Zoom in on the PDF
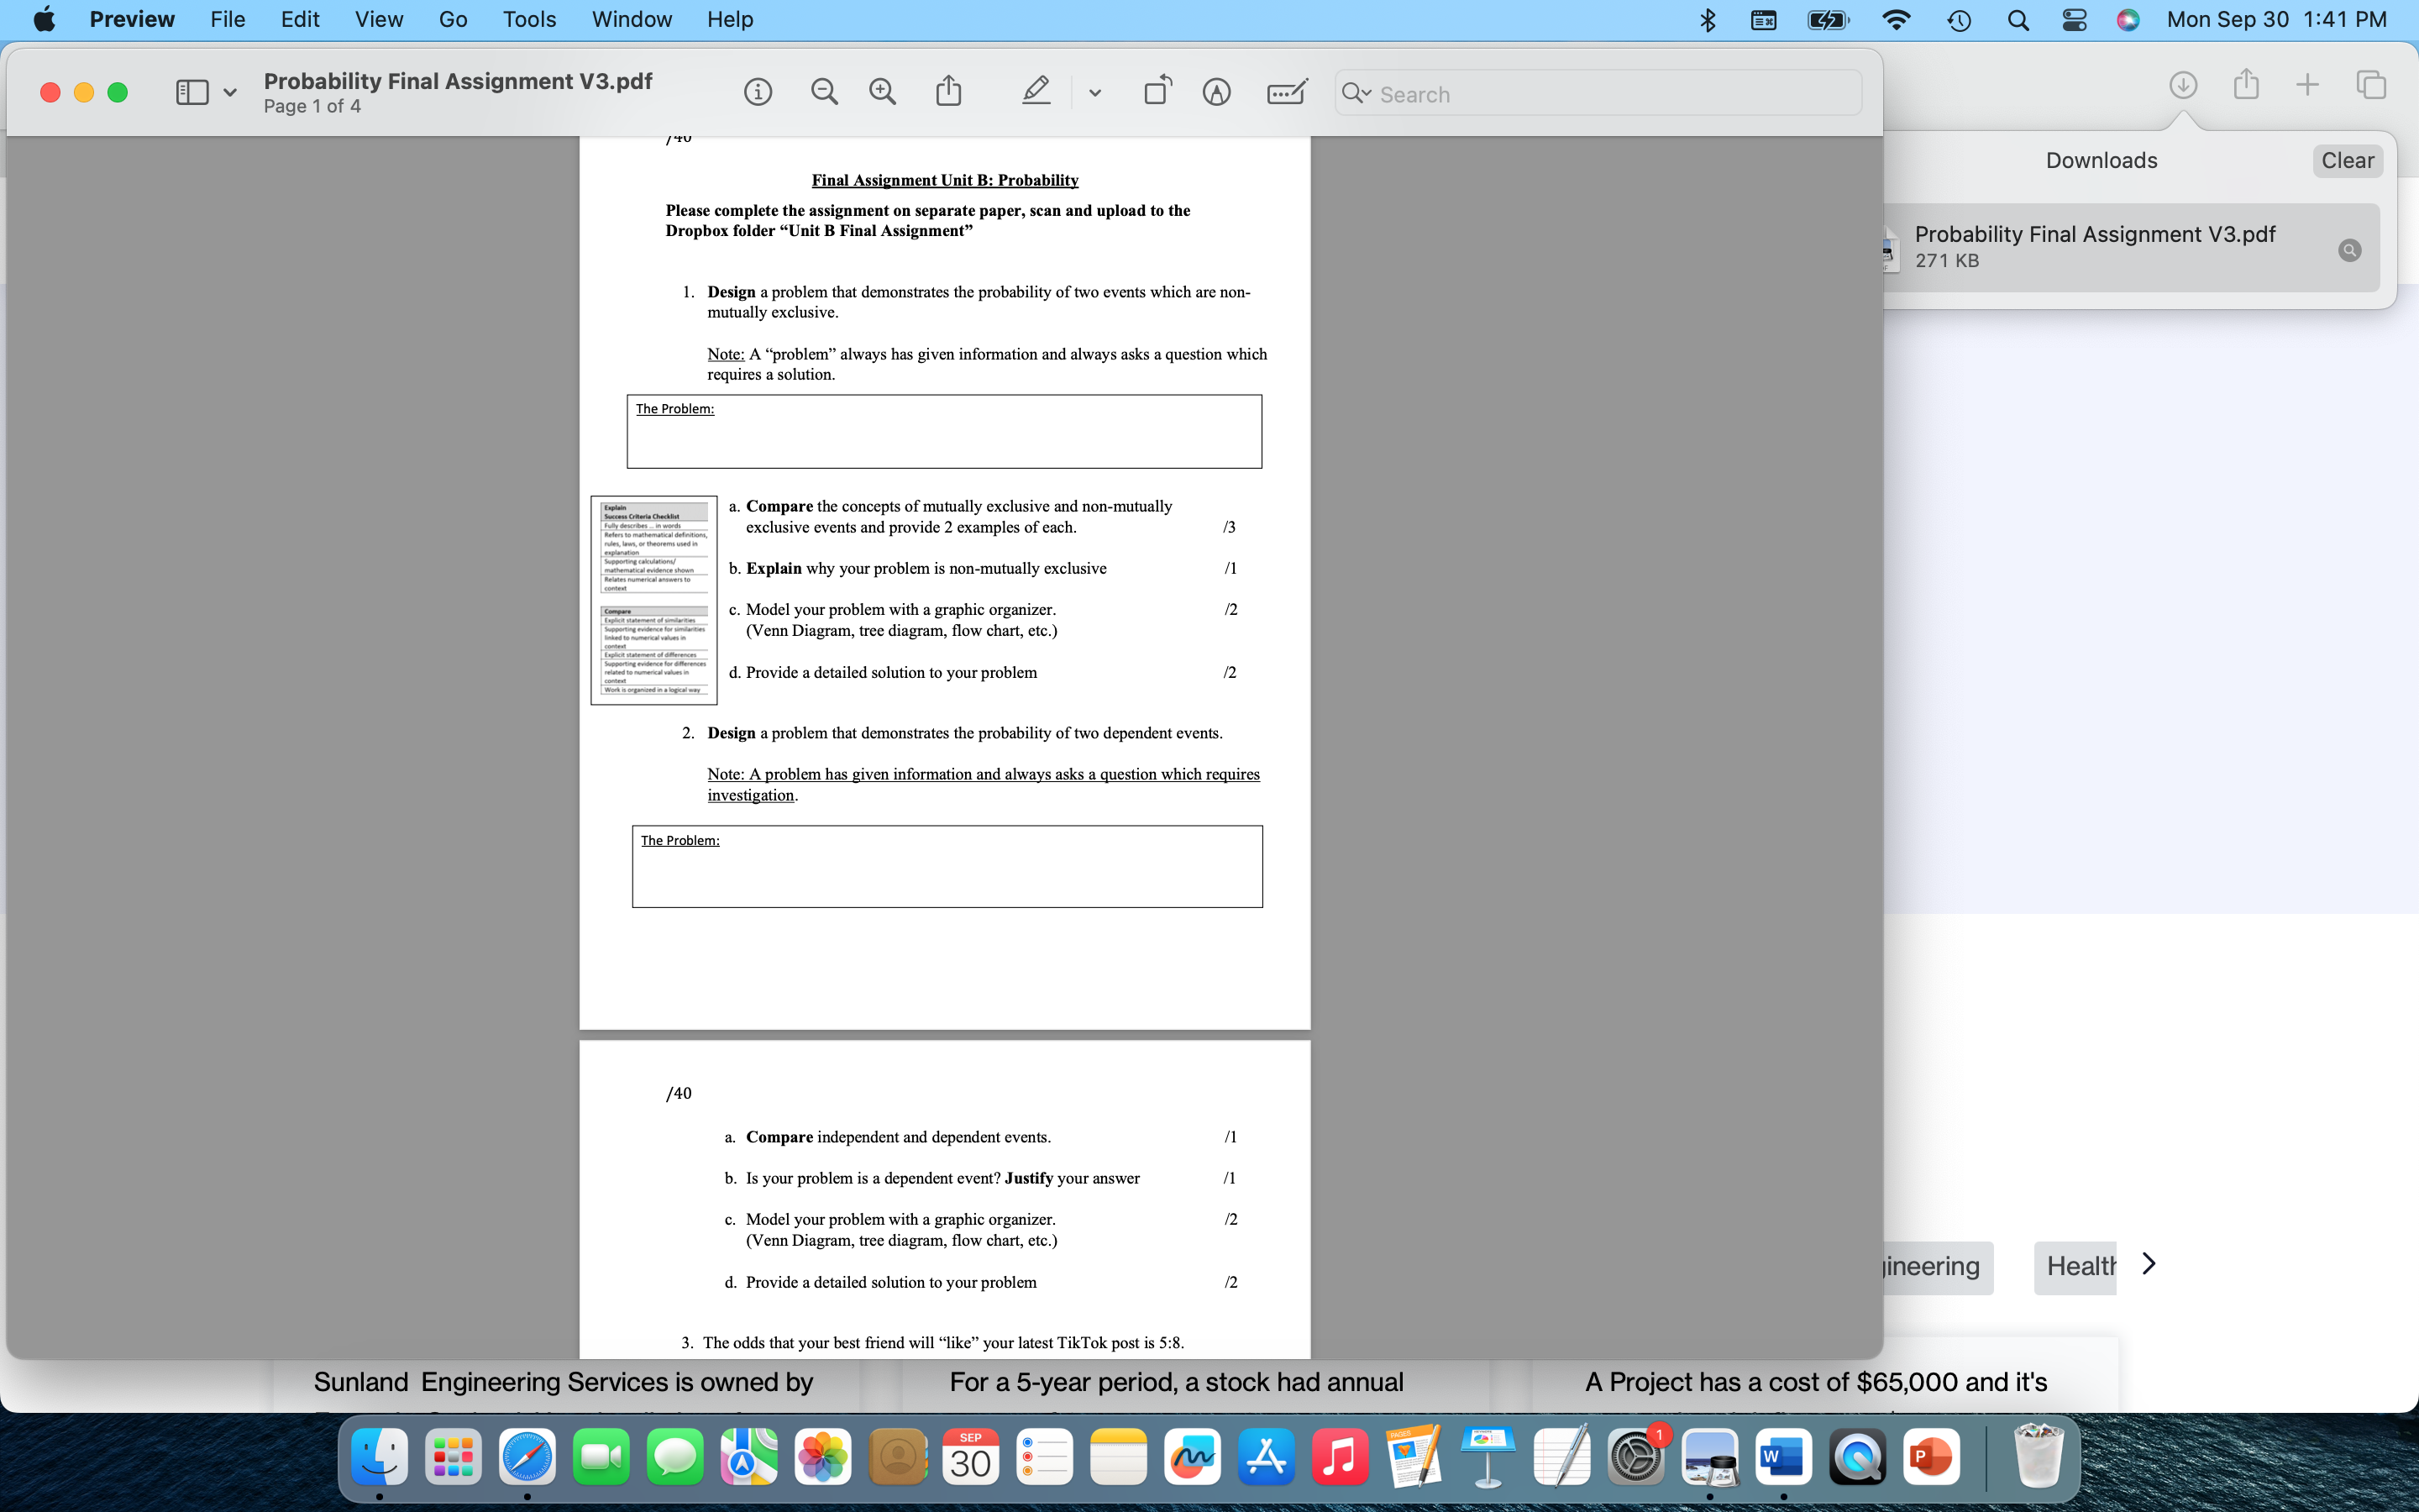The height and width of the screenshot is (1512, 2419). click(883, 91)
